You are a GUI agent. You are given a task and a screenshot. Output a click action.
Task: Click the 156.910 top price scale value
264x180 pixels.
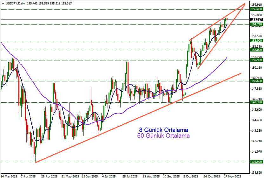[256, 5]
